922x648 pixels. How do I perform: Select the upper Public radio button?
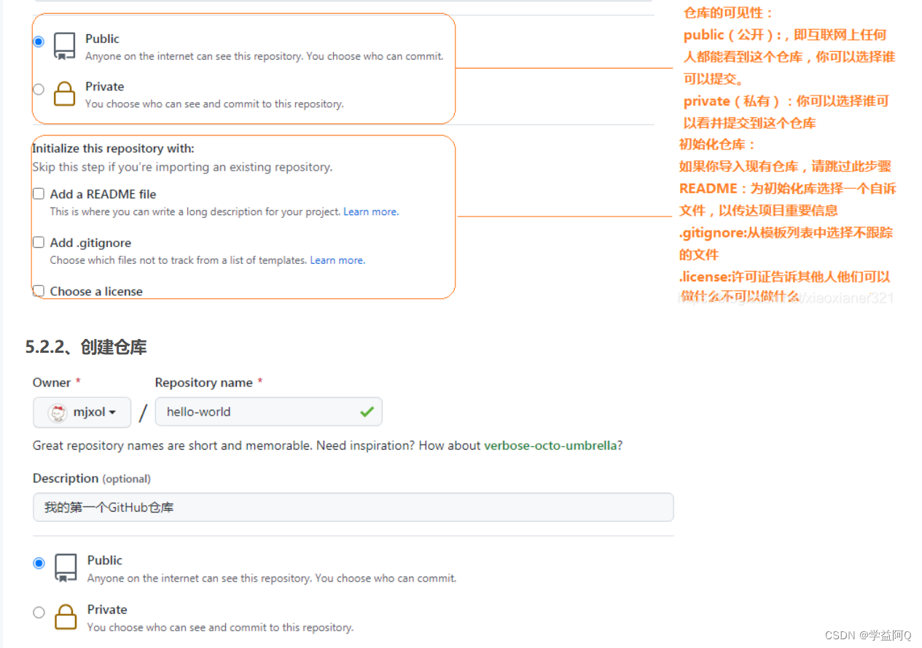[39, 42]
